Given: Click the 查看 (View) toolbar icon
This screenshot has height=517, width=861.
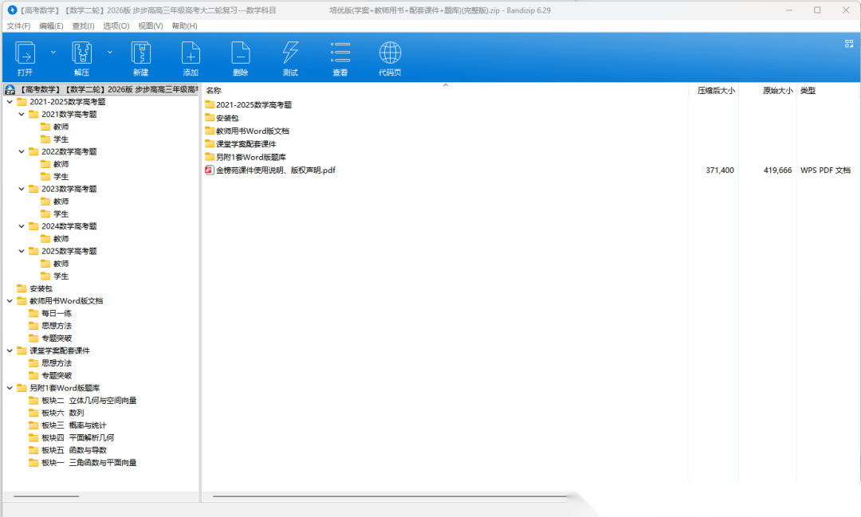Looking at the screenshot, I should [340, 53].
